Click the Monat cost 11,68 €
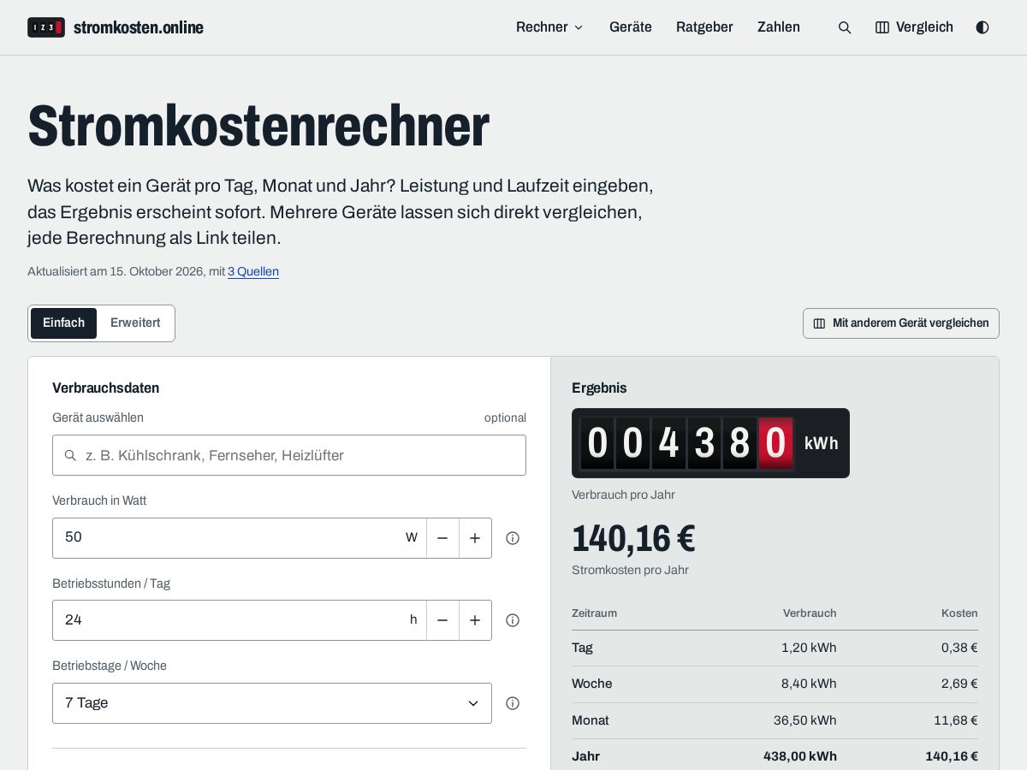1027x770 pixels. (x=956, y=720)
